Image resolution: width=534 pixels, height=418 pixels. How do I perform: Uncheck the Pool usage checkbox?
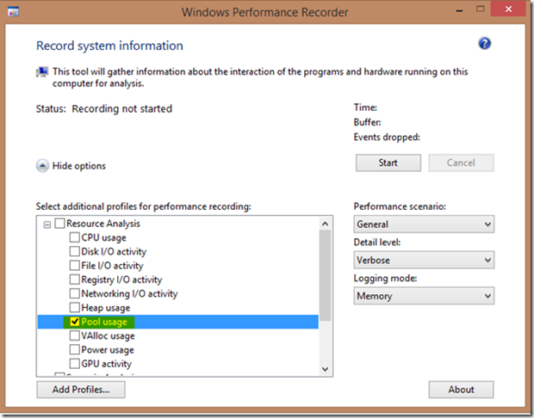pyautogui.click(x=75, y=322)
